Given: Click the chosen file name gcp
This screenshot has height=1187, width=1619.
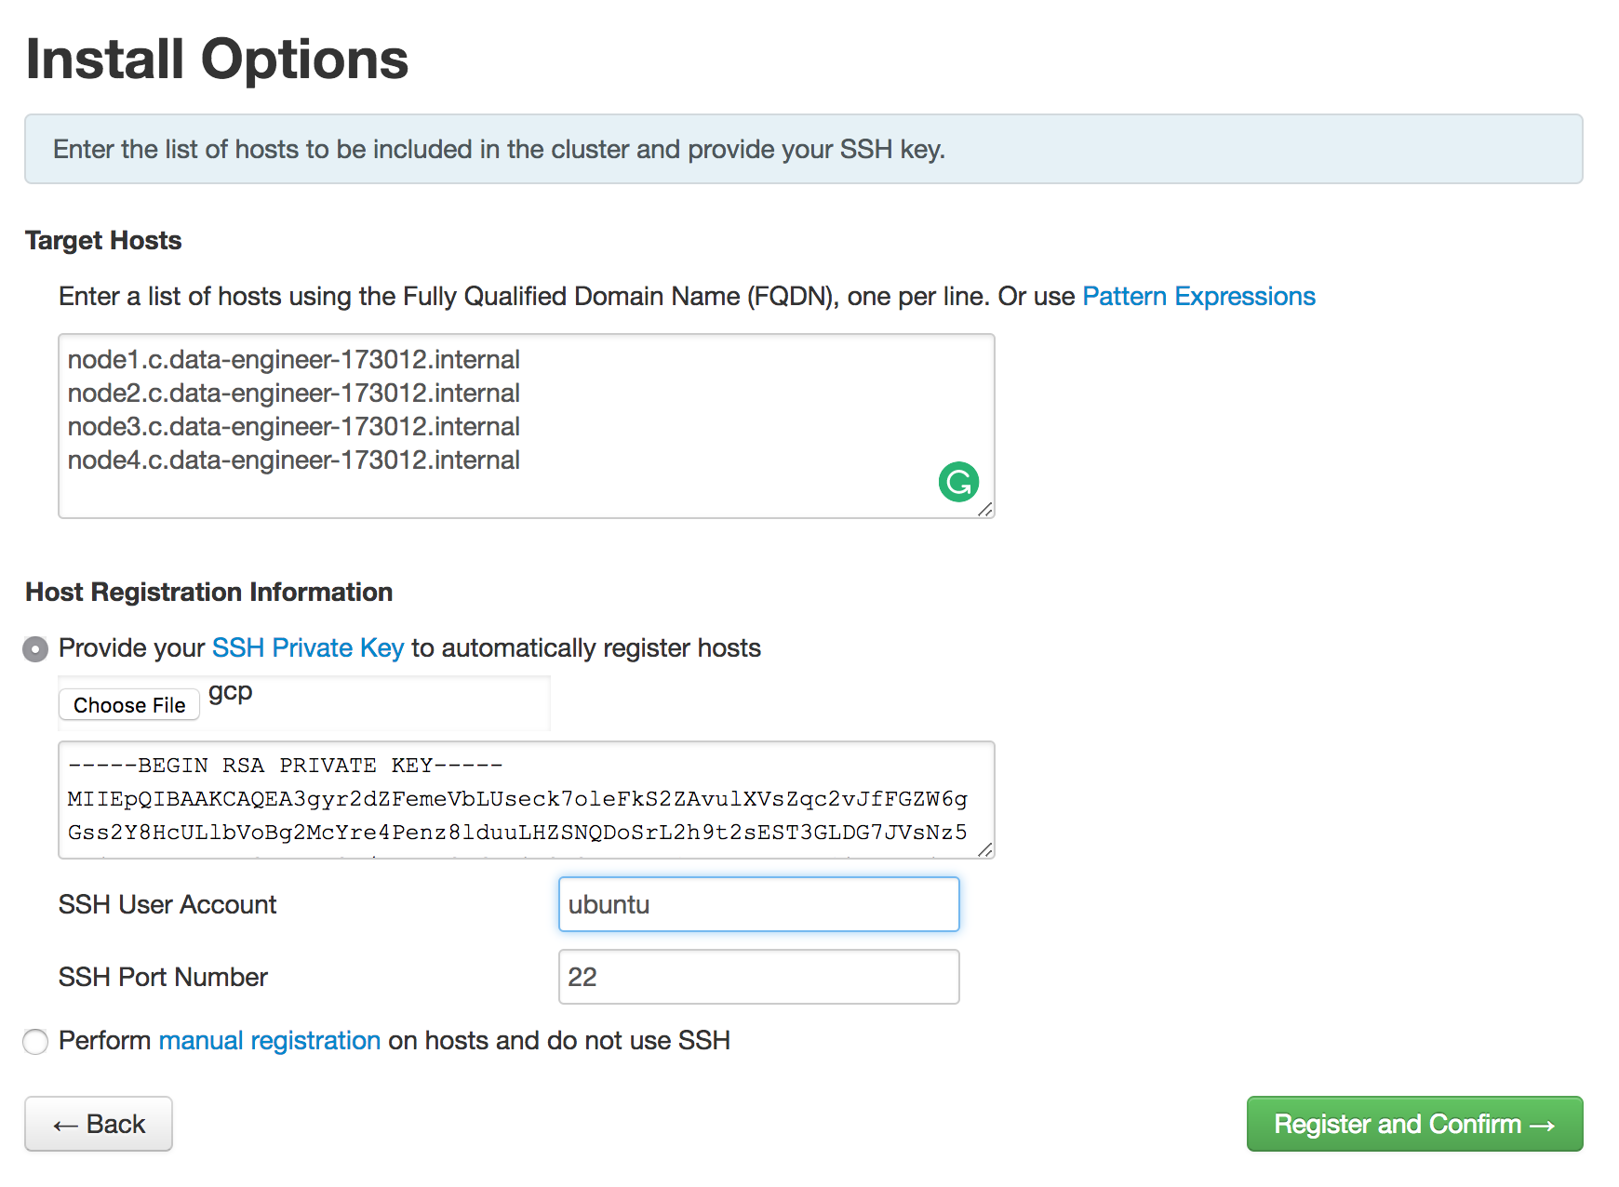Looking at the screenshot, I should (231, 692).
